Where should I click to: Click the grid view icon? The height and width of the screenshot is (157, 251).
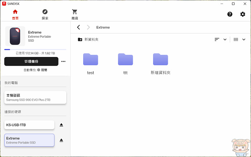tap(236, 39)
